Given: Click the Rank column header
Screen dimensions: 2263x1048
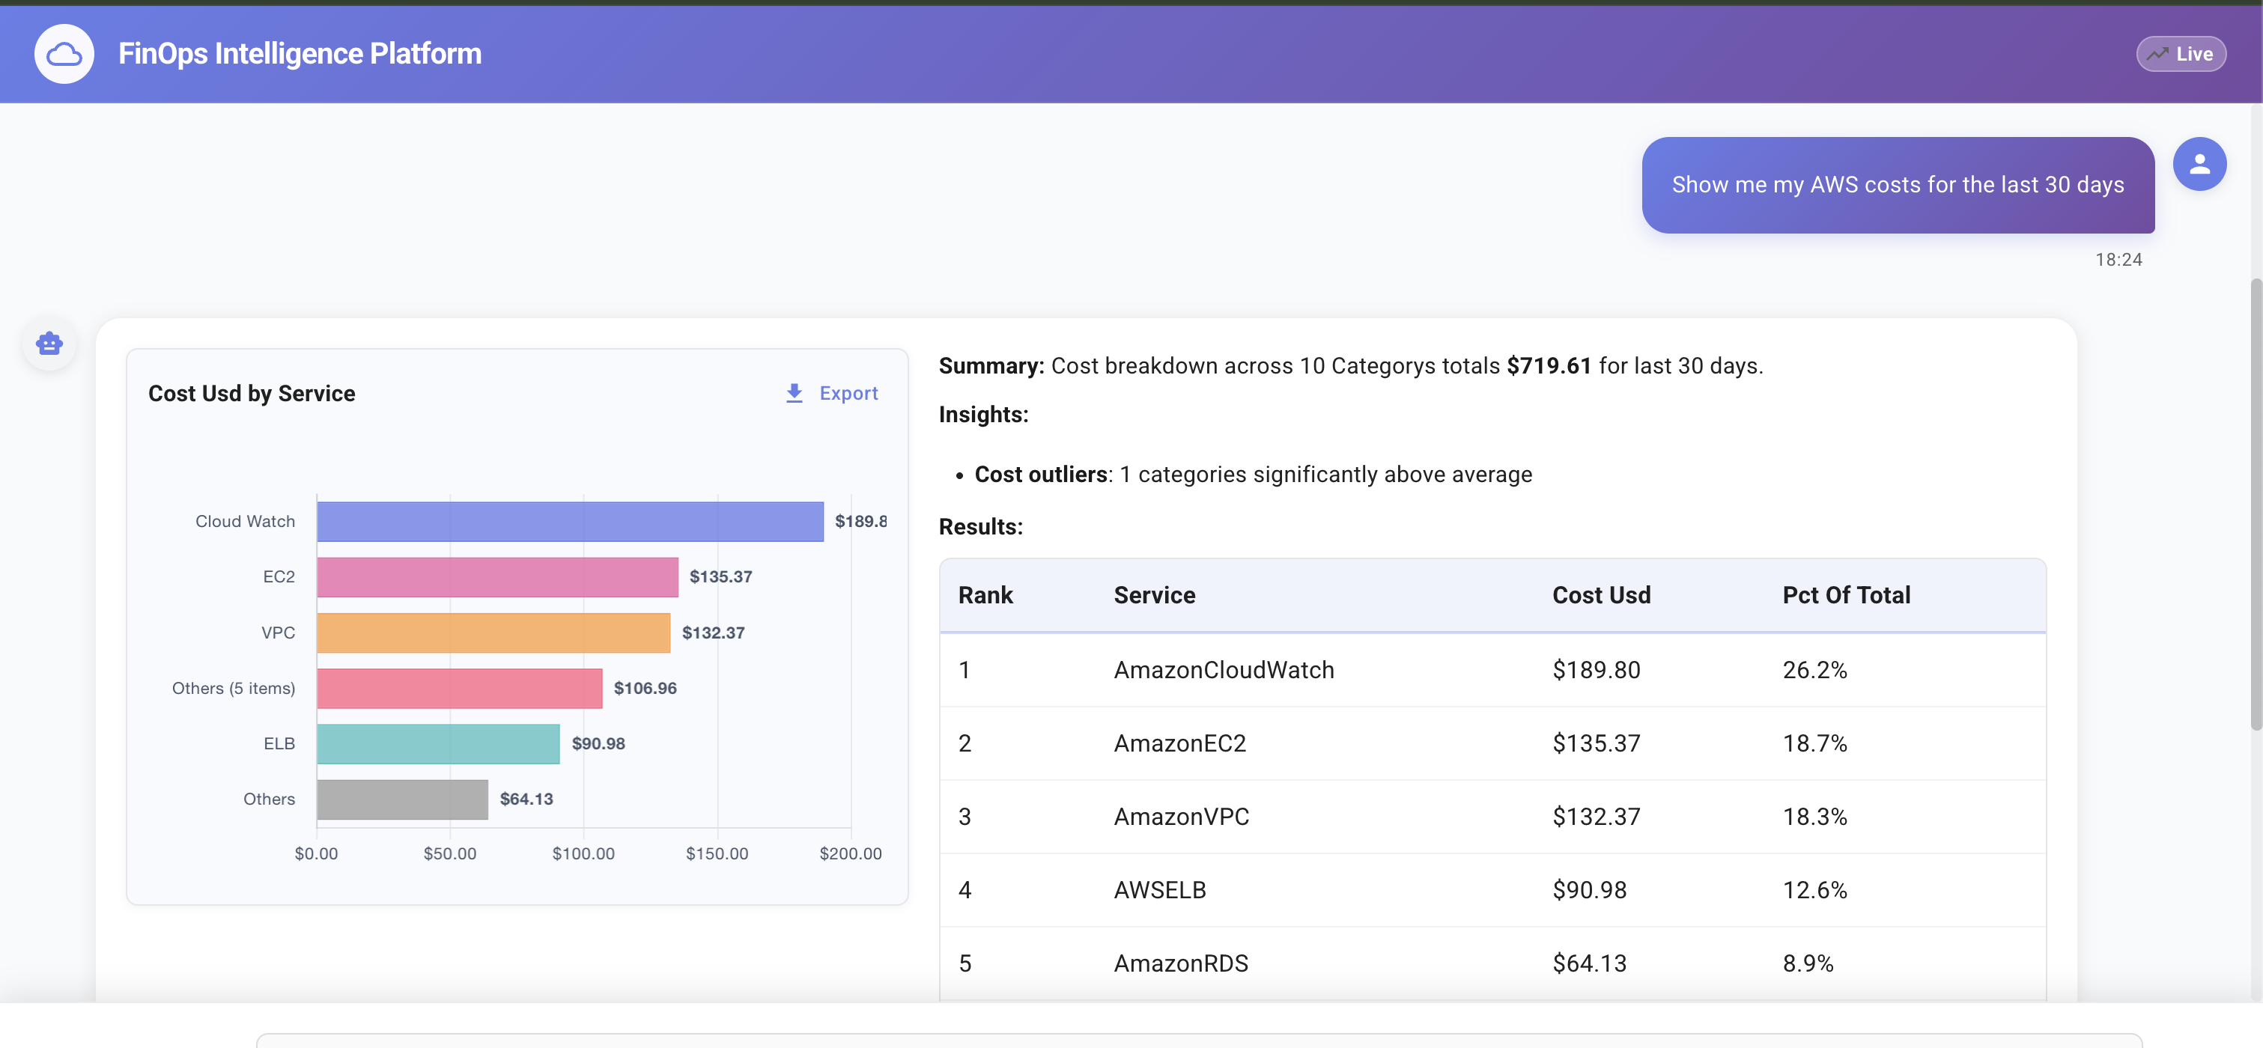Looking at the screenshot, I should 985,594.
